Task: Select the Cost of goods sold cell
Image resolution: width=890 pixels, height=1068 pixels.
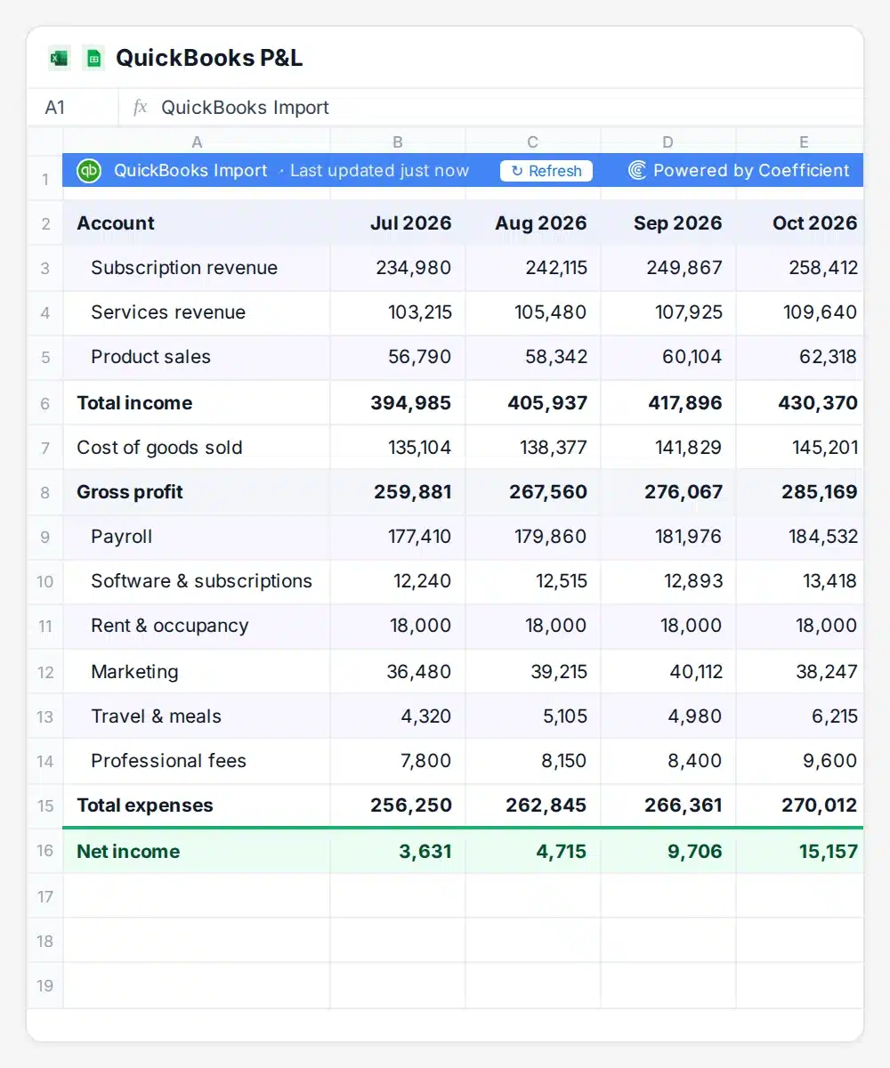Action: [x=197, y=448]
